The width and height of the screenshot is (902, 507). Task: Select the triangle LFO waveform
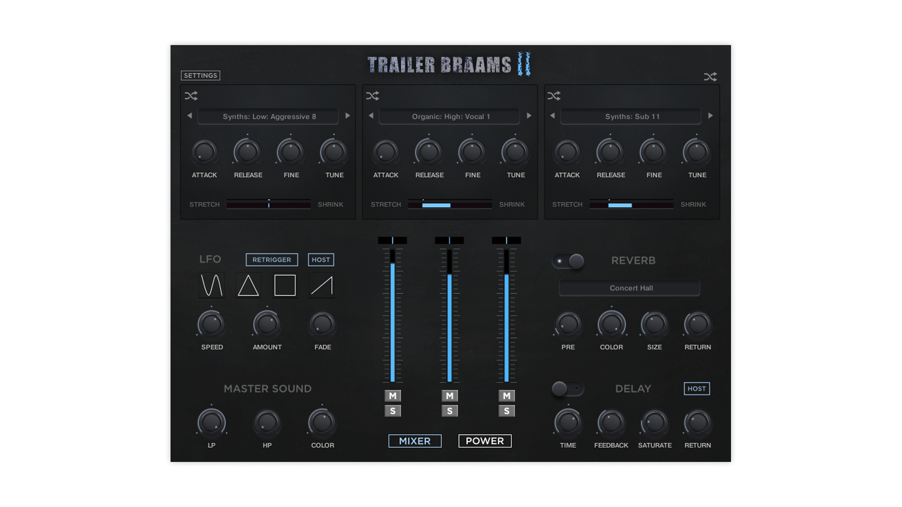[x=248, y=285]
